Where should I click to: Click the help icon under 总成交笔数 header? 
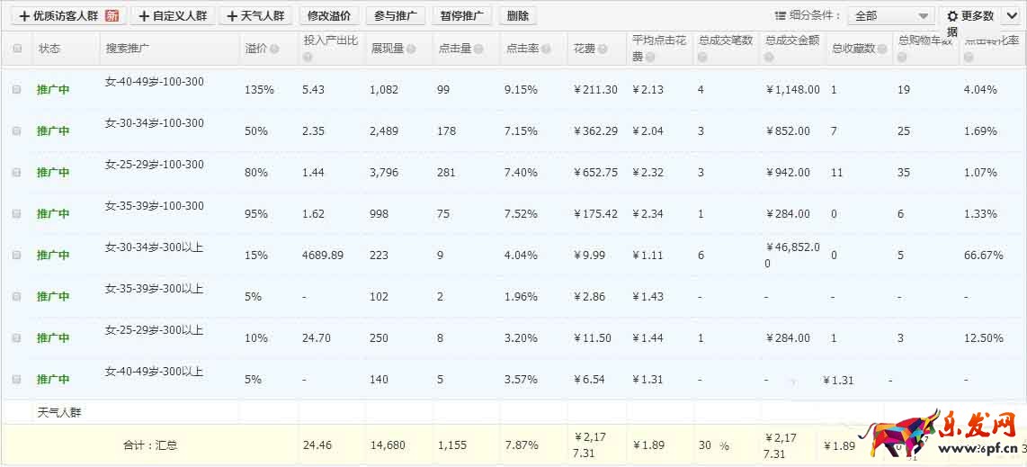pyautogui.click(x=702, y=58)
